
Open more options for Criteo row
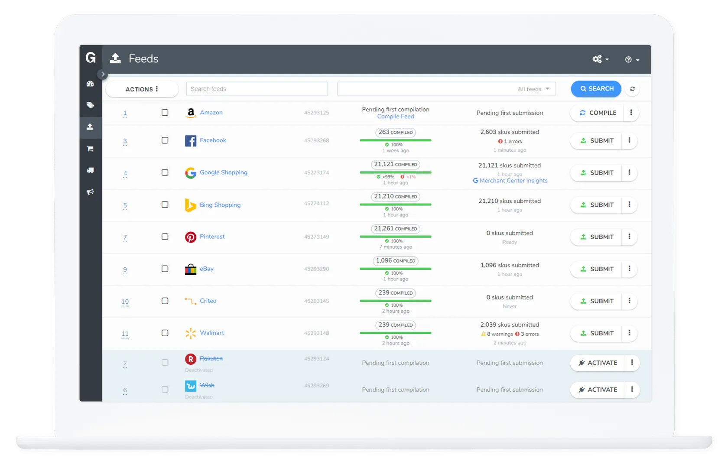[629, 301]
